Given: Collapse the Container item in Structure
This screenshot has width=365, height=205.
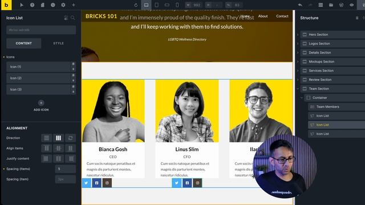Looking at the screenshot, I should coord(302,98).
